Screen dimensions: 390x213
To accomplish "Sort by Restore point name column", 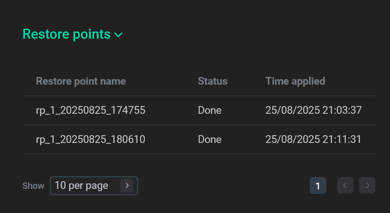I will coord(81,81).
